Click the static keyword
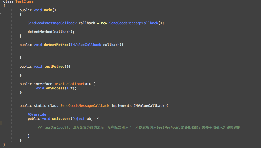Screen dimensions: 261x148 point(40,106)
